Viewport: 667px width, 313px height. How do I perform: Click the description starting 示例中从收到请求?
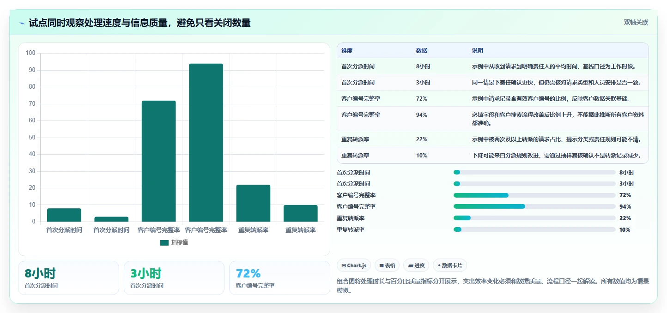[x=554, y=66]
